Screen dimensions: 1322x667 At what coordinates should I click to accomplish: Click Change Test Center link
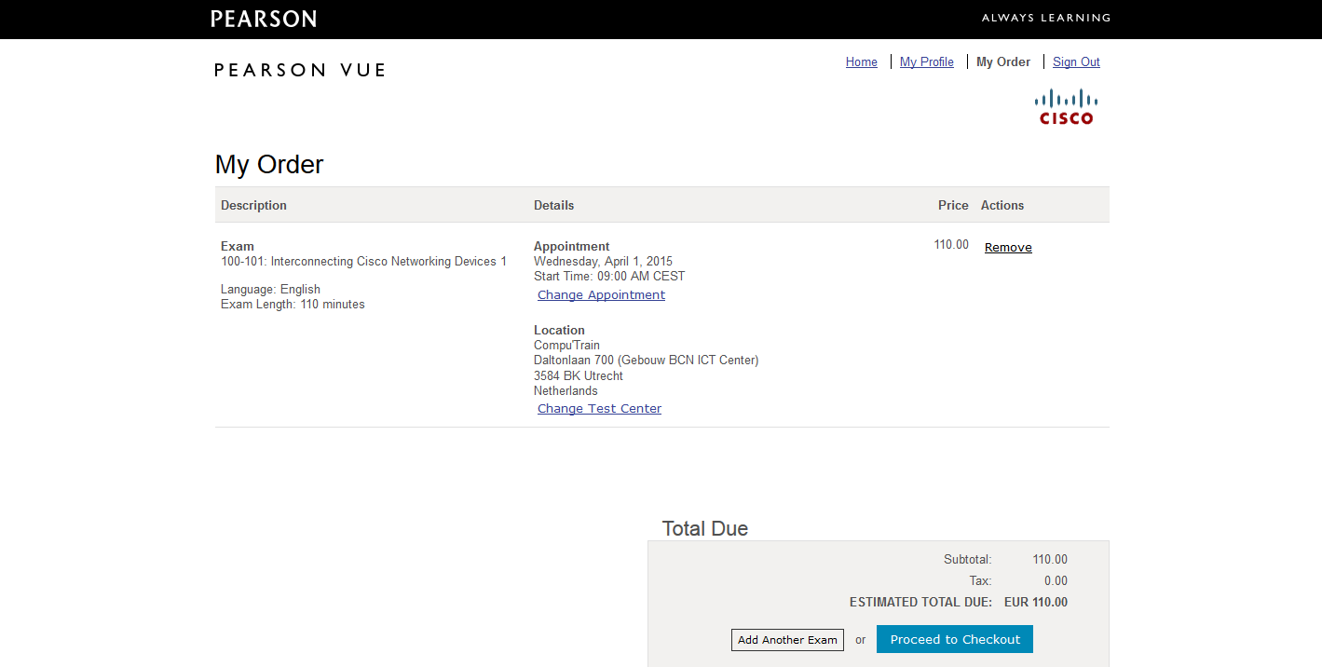pos(599,409)
